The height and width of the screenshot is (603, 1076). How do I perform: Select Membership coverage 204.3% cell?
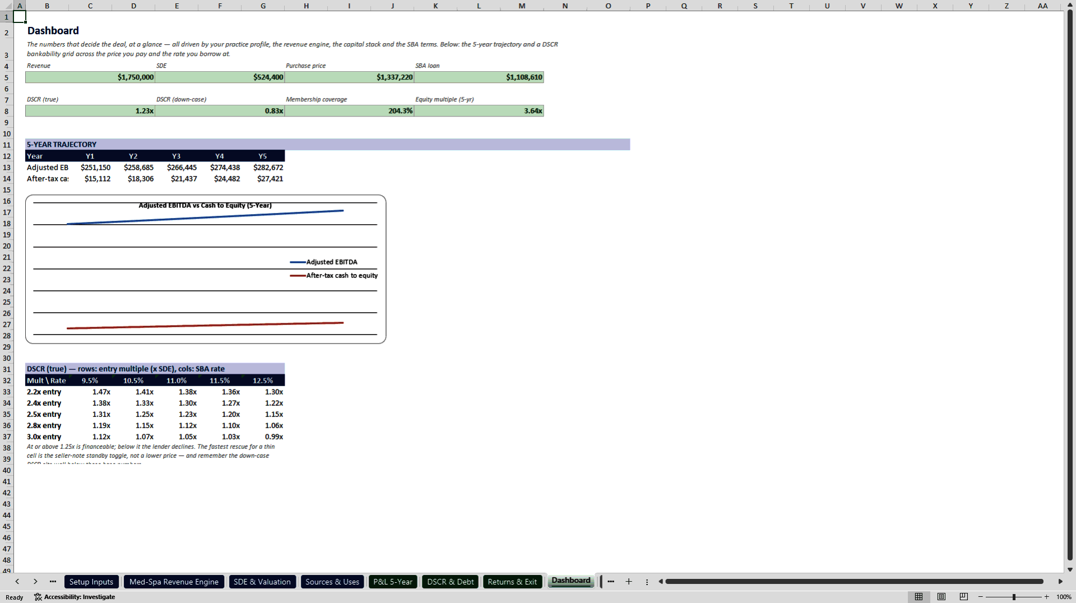349,111
